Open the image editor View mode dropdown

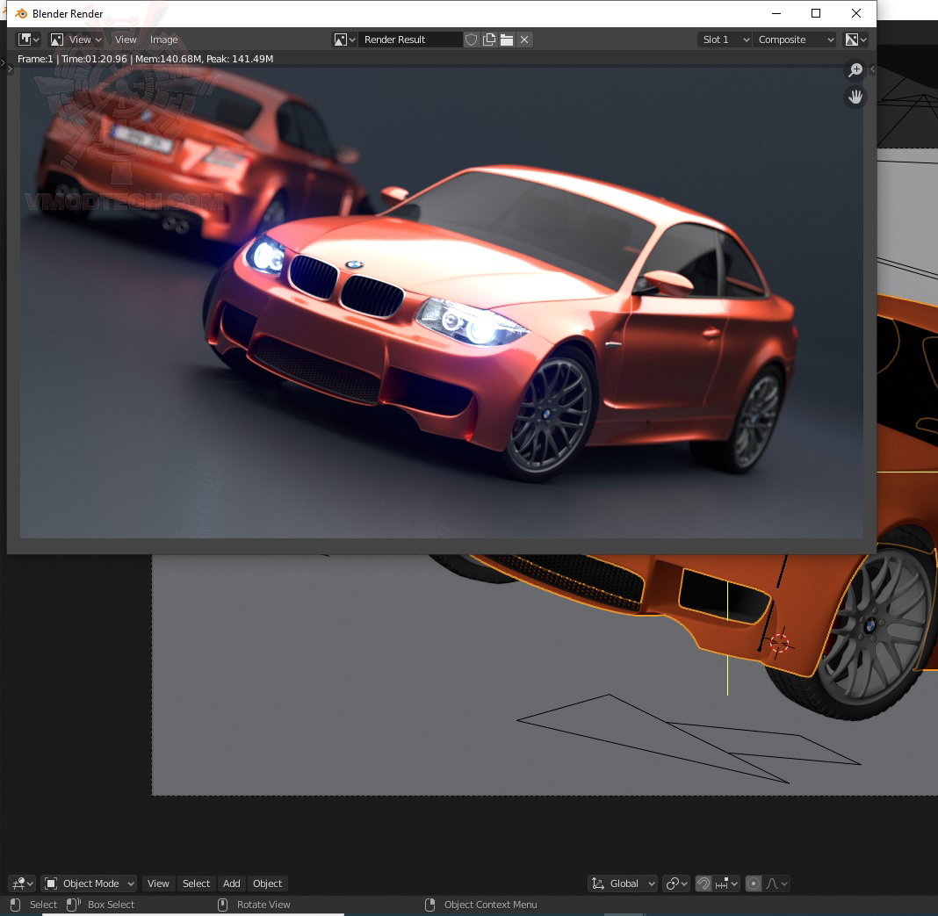tap(76, 40)
